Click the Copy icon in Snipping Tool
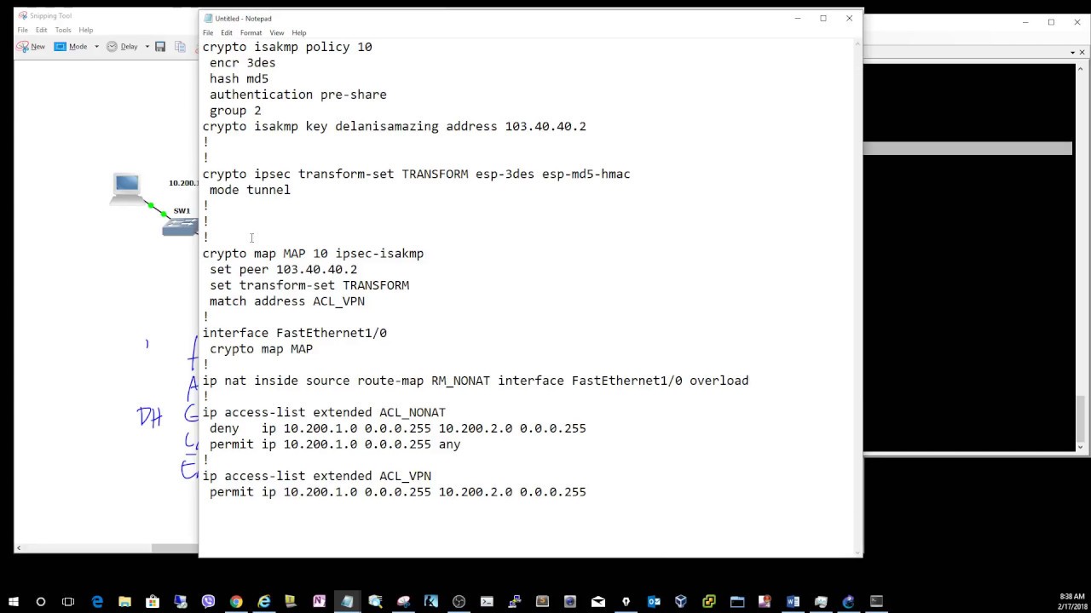The image size is (1091, 613). (180, 47)
